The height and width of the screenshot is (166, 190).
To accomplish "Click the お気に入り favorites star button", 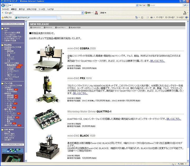I will point(7,17).
